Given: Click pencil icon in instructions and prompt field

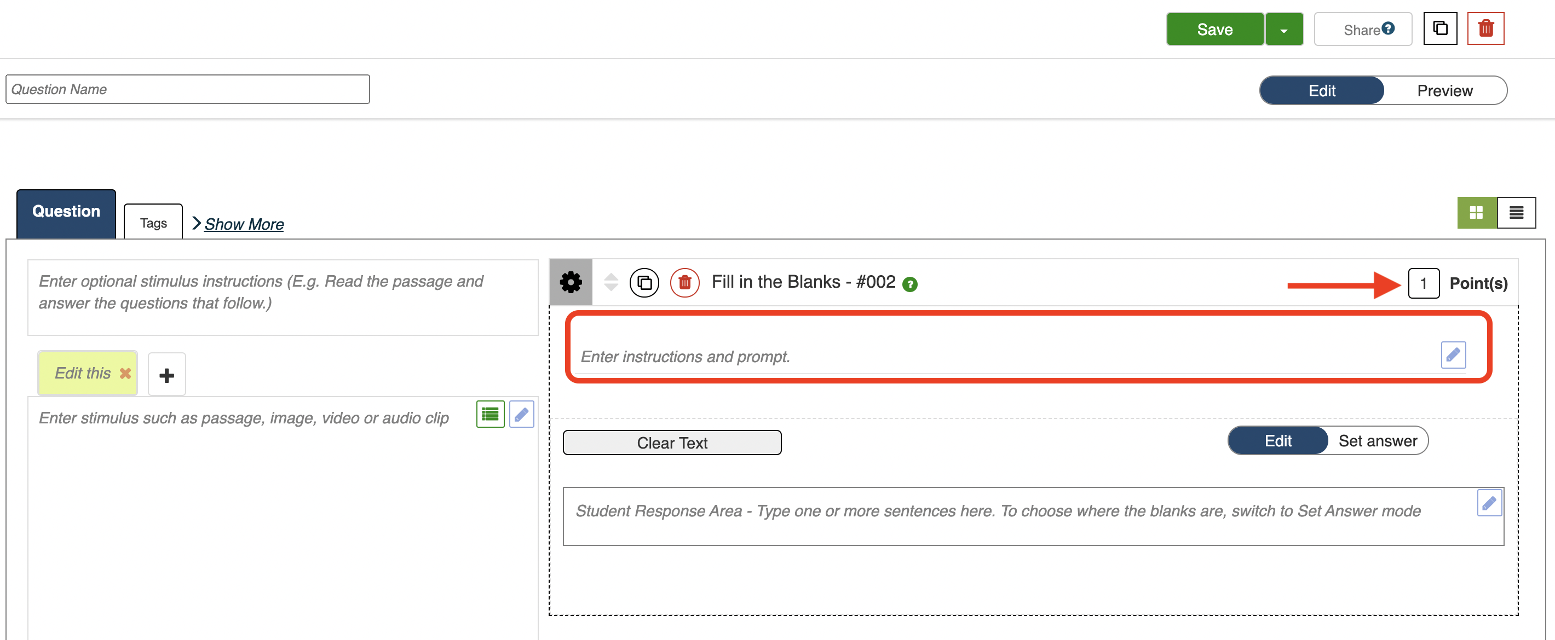Looking at the screenshot, I should pyautogui.click(x=1453, y=354).
